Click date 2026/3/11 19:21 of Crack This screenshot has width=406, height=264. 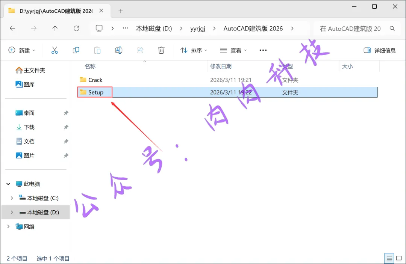[x=231, y=80]
